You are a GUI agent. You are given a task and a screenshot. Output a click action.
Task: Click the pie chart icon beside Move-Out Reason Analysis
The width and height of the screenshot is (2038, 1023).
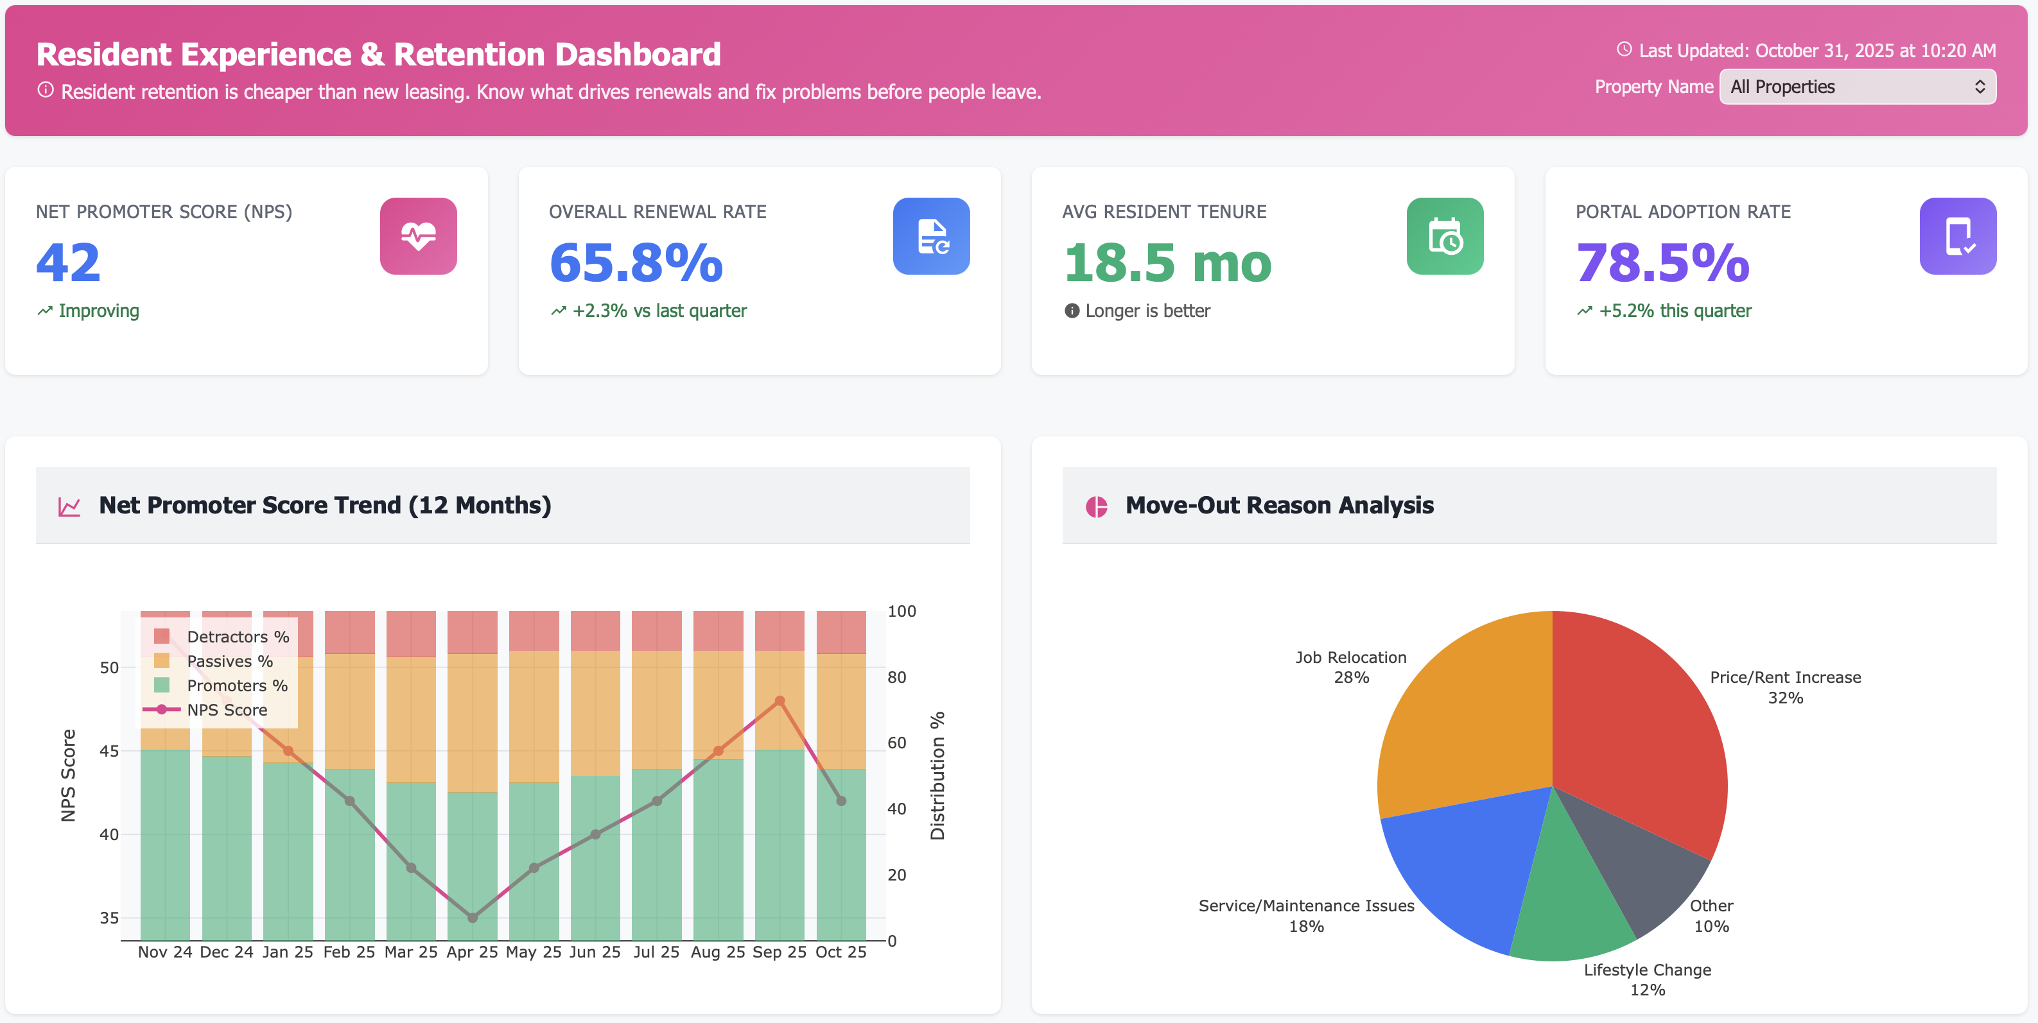[1096, 505]
